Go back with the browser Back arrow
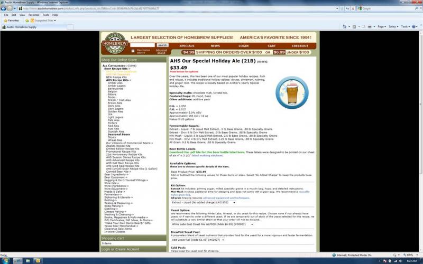Screen dimensions: 423x264 [3, 8]
